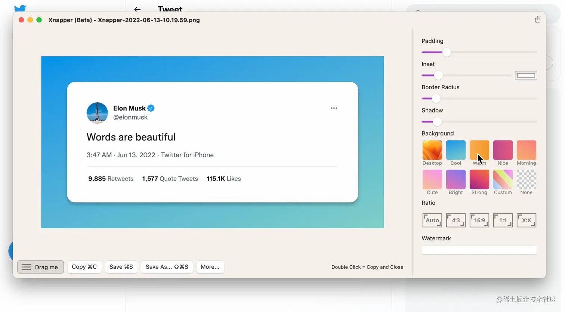
Task: Select the Desktop background swatch
Action: (432, 150)
